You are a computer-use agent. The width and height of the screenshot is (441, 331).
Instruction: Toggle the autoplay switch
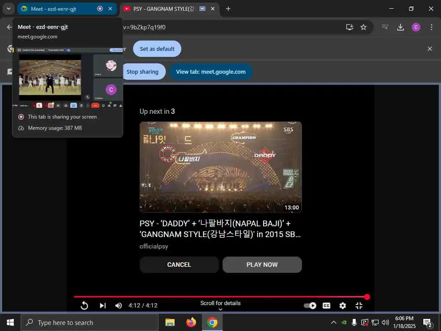pyautogui.click(x=310, y=306)
